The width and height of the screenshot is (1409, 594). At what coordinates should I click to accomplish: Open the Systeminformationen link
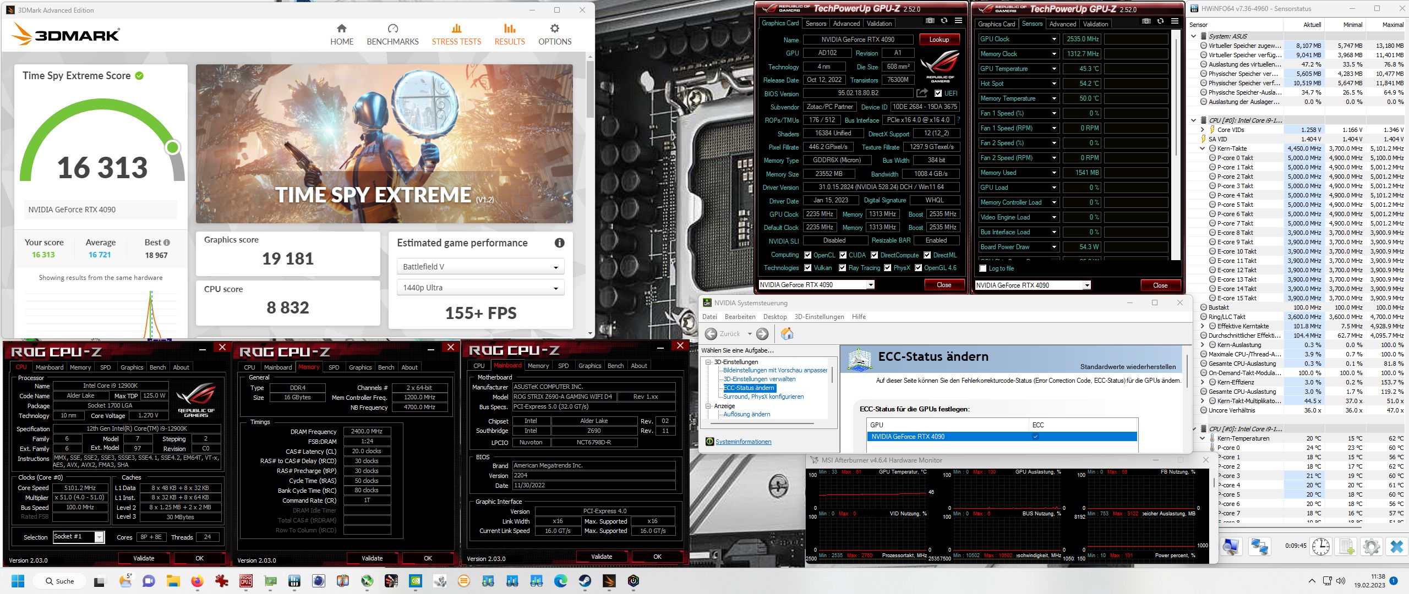pyautogui.click(x=743, y=442)
